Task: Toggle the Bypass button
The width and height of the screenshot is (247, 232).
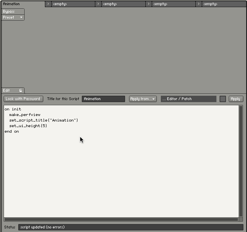Action: [13, 12]
